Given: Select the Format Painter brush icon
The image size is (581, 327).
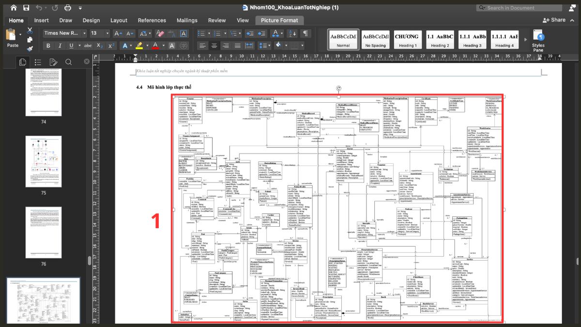Looking at the screenshot, I should pos(30,48).
